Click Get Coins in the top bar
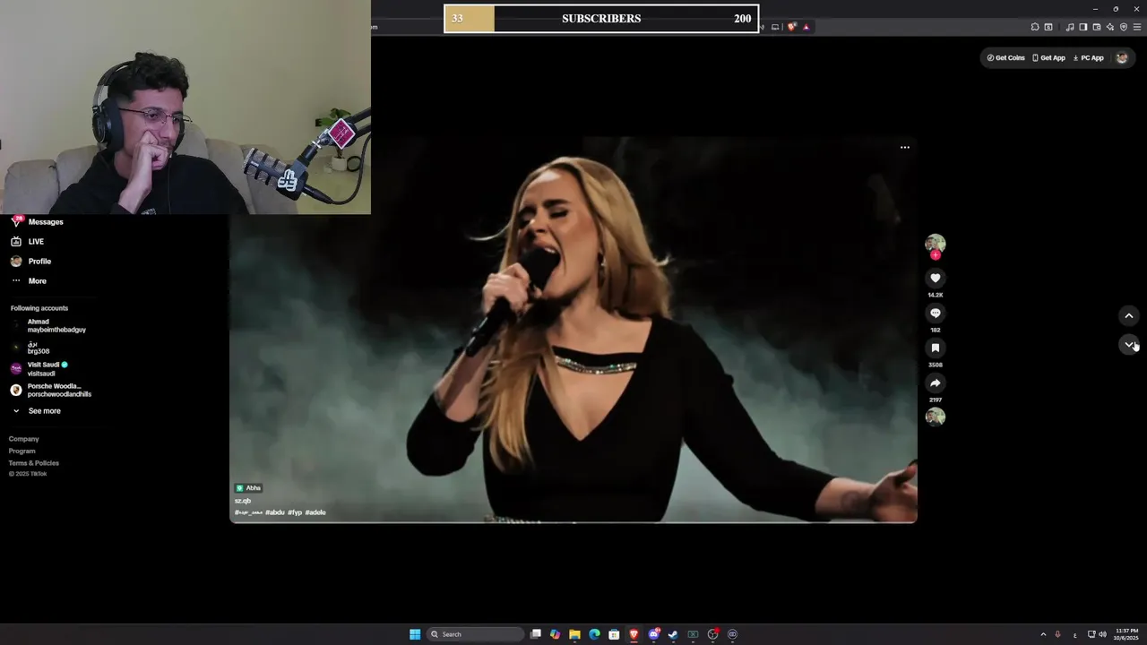Screen dimensions: 1147x645 click(1005, 58)
